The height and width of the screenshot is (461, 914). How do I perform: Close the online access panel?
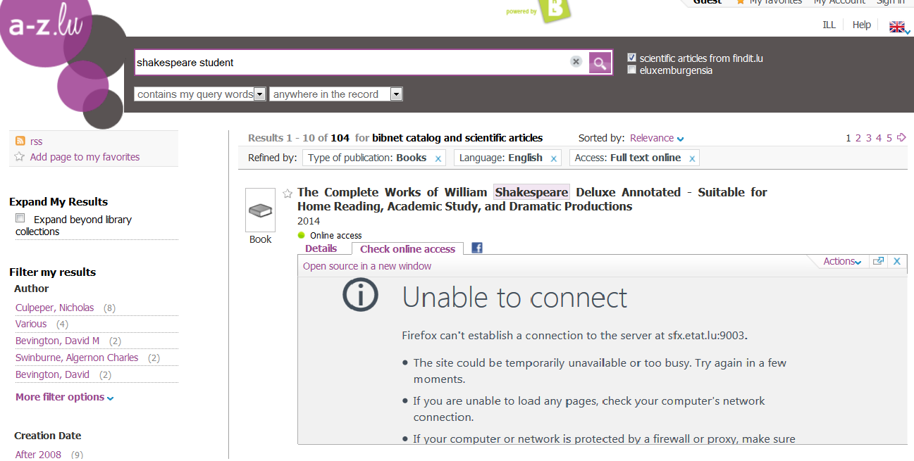pos(897,261)
